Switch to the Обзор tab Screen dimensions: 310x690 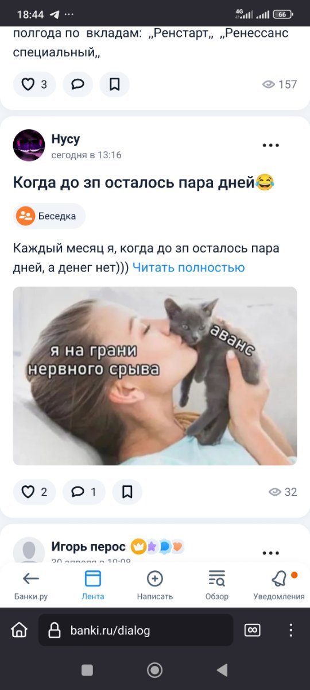pos(217,585)
